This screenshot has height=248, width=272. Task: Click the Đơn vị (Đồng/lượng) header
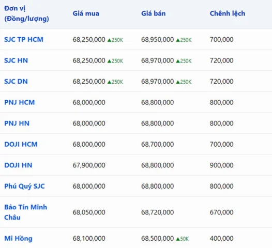(26, 13)
